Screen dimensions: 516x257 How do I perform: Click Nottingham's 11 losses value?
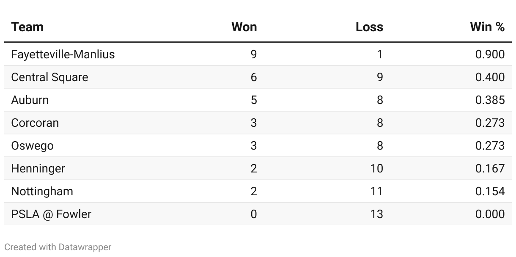(x=376, y=191)
